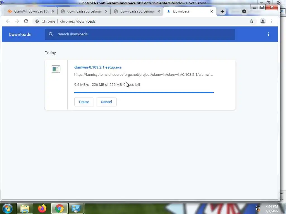
Task: Click the Today date label
Action: [50, 53]
